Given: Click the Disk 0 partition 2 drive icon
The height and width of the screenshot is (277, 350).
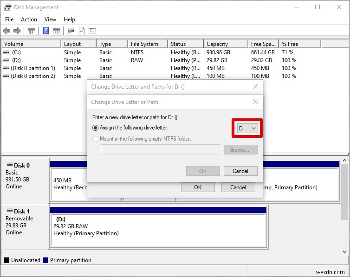Looking at the screenshot, I should tap(6, 76).
